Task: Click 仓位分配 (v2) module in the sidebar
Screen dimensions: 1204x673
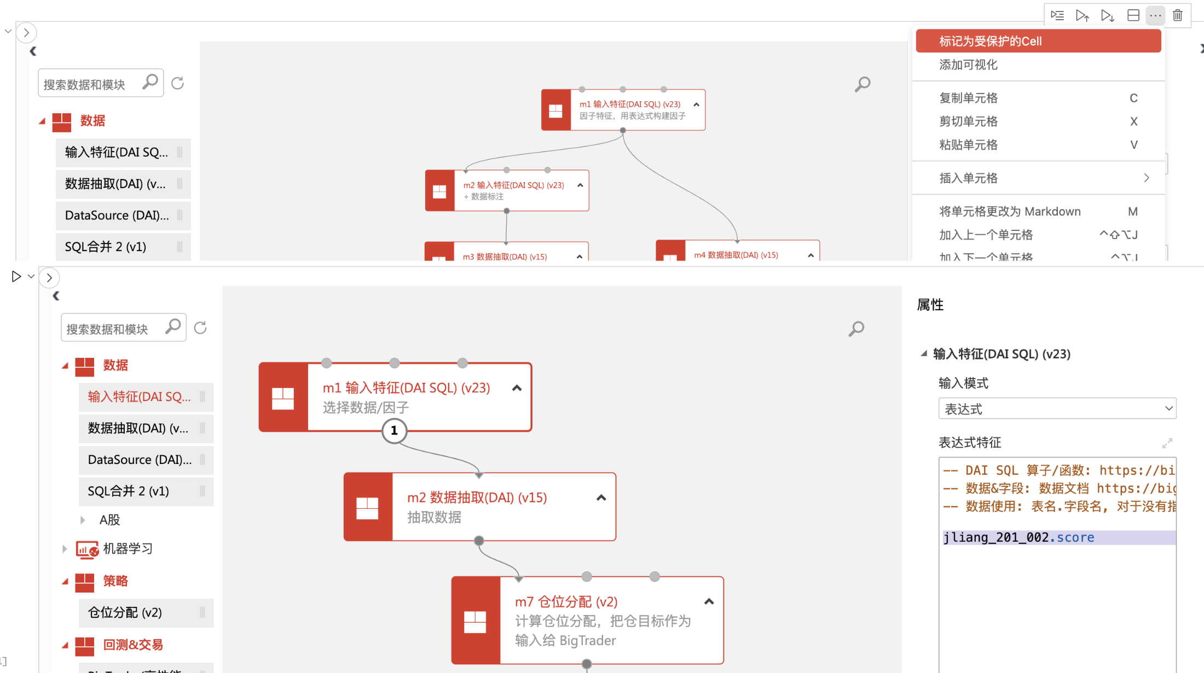Action: tap(125, 612)
